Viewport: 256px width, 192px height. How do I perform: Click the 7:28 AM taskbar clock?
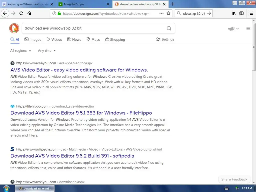[x=247, y=188]
